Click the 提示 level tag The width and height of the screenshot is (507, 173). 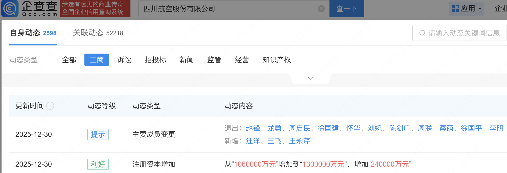click(98, 134)
